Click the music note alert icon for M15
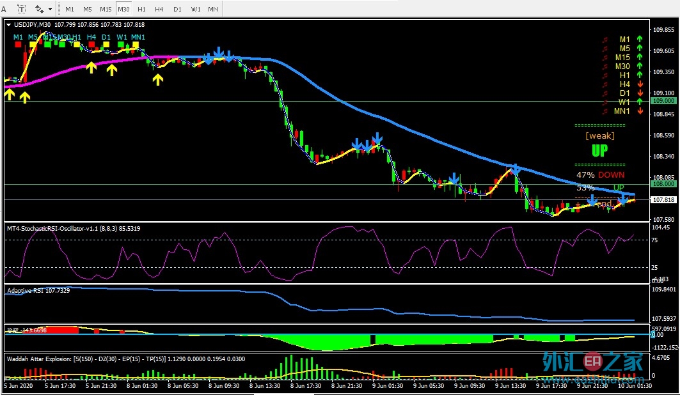This screenshot has width=680, height=395. pyautogui.click(x=605, y=57)
